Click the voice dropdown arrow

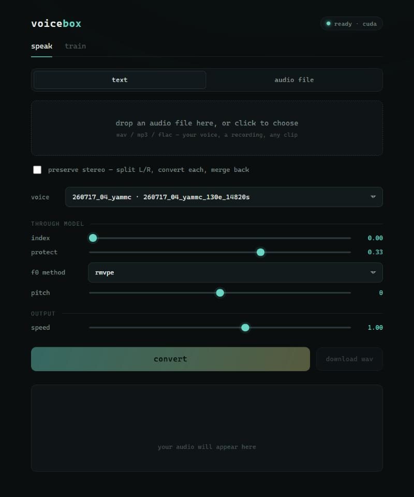click(x=373, y=197)
